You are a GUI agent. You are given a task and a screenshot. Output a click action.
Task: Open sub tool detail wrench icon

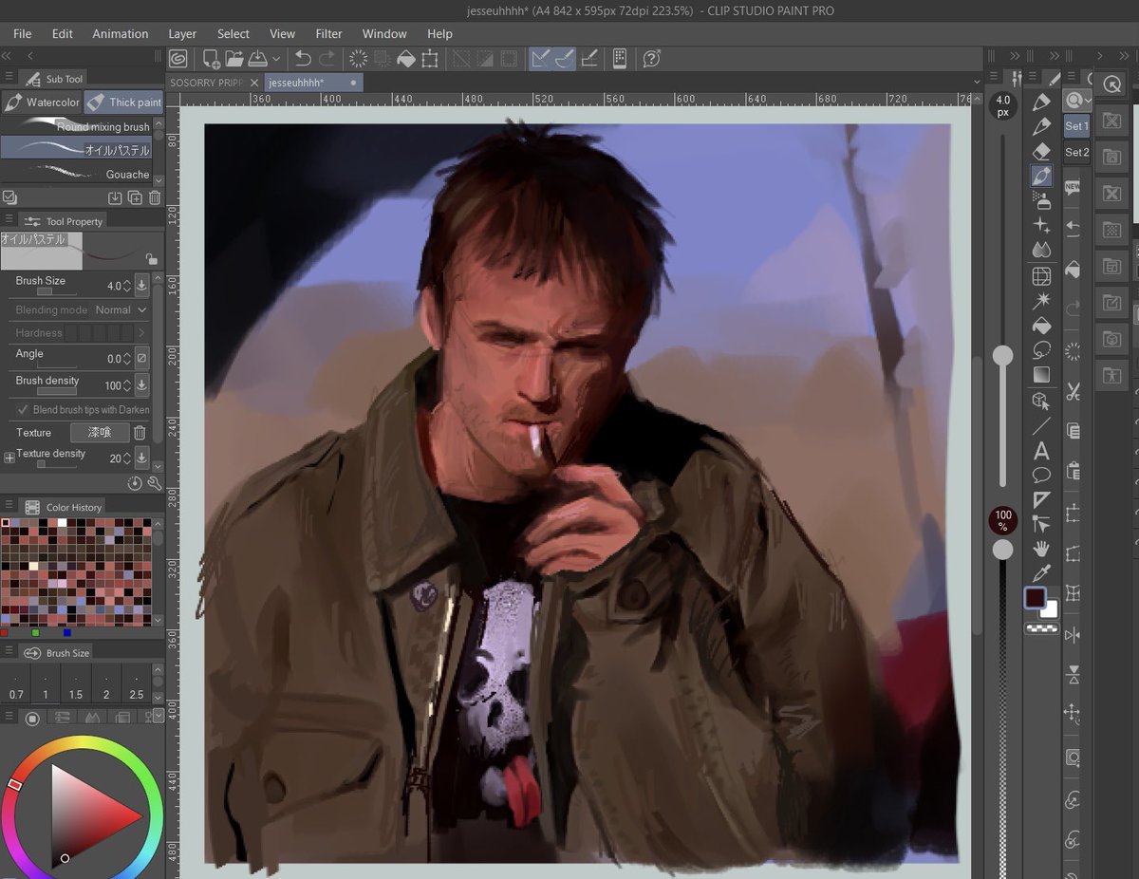pyautogui.click(x=154, y=483)
